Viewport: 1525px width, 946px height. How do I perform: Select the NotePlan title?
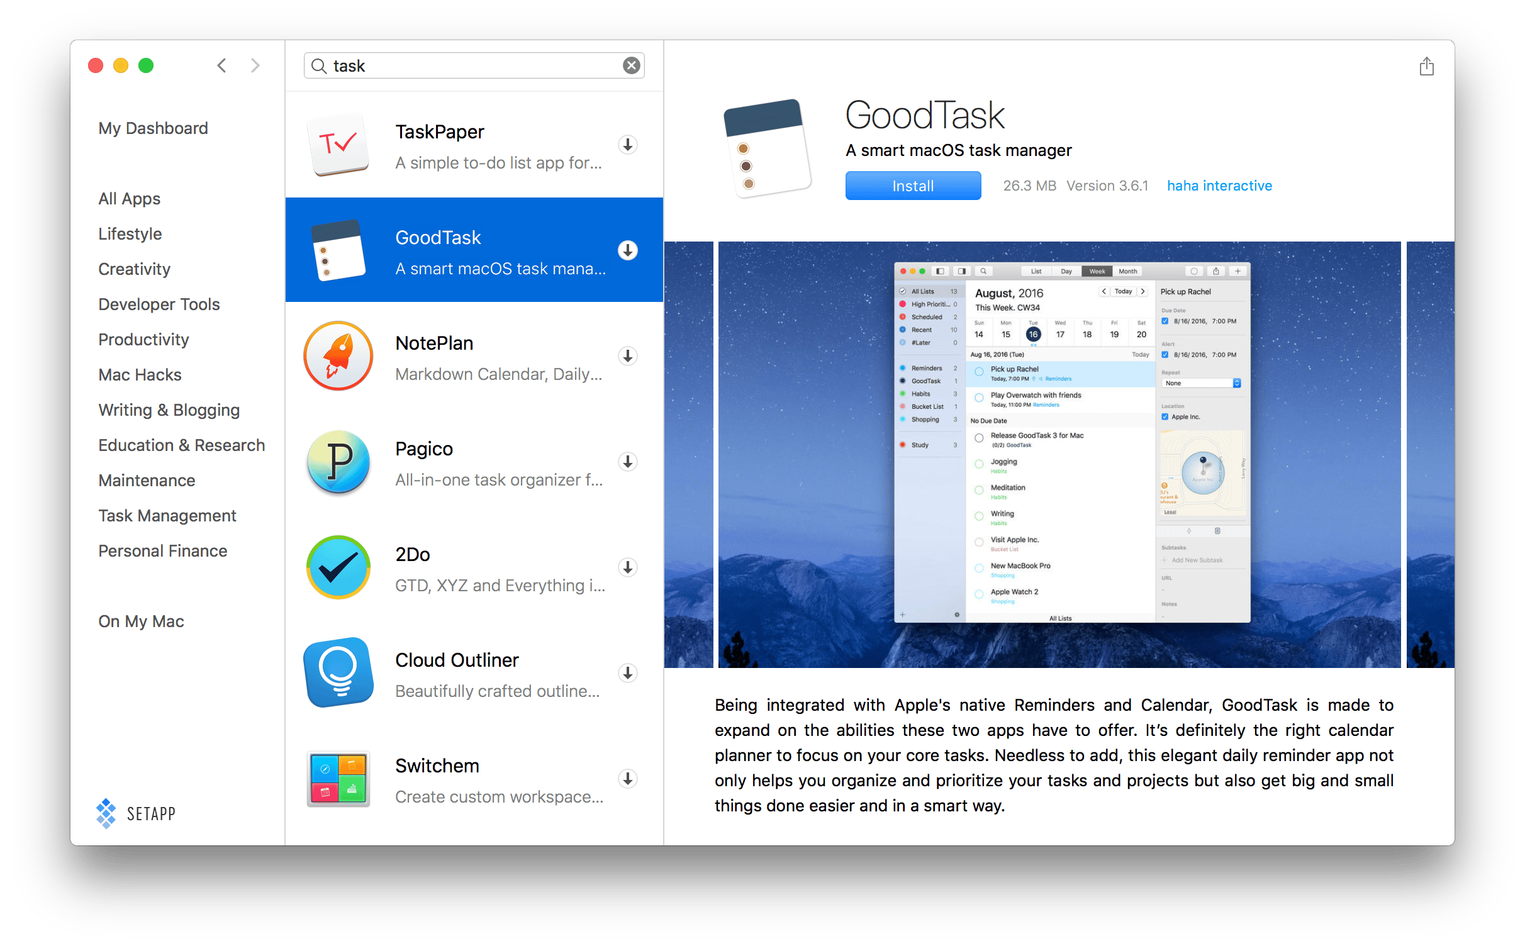(x=434, y=343)
